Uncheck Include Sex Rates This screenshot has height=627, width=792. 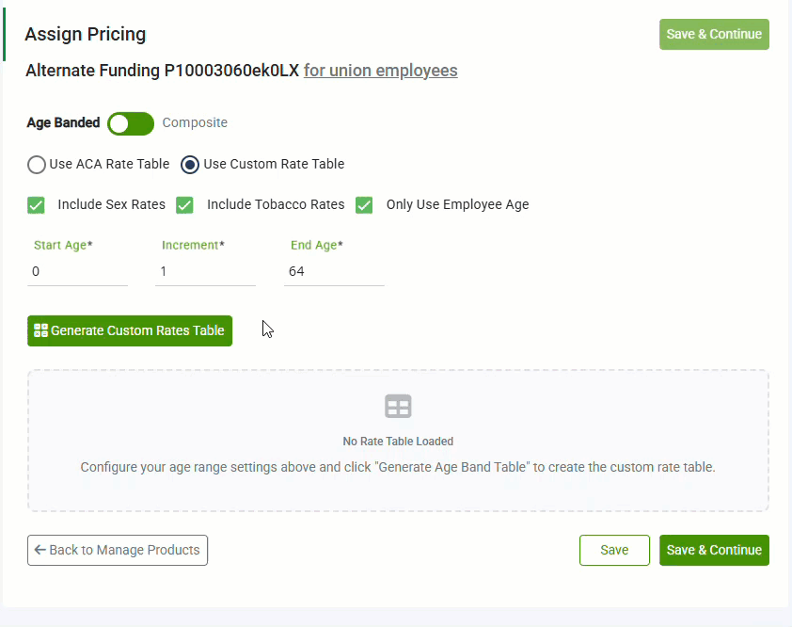tap(36, 204)
